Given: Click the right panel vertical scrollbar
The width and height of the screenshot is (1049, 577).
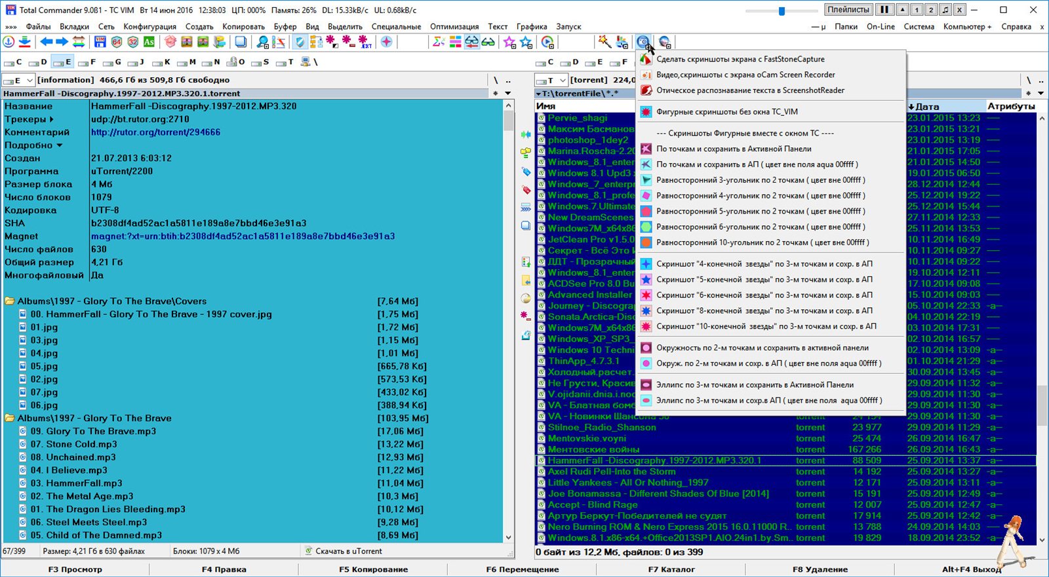Looking at the screenshot, I should pos(1043,327).
